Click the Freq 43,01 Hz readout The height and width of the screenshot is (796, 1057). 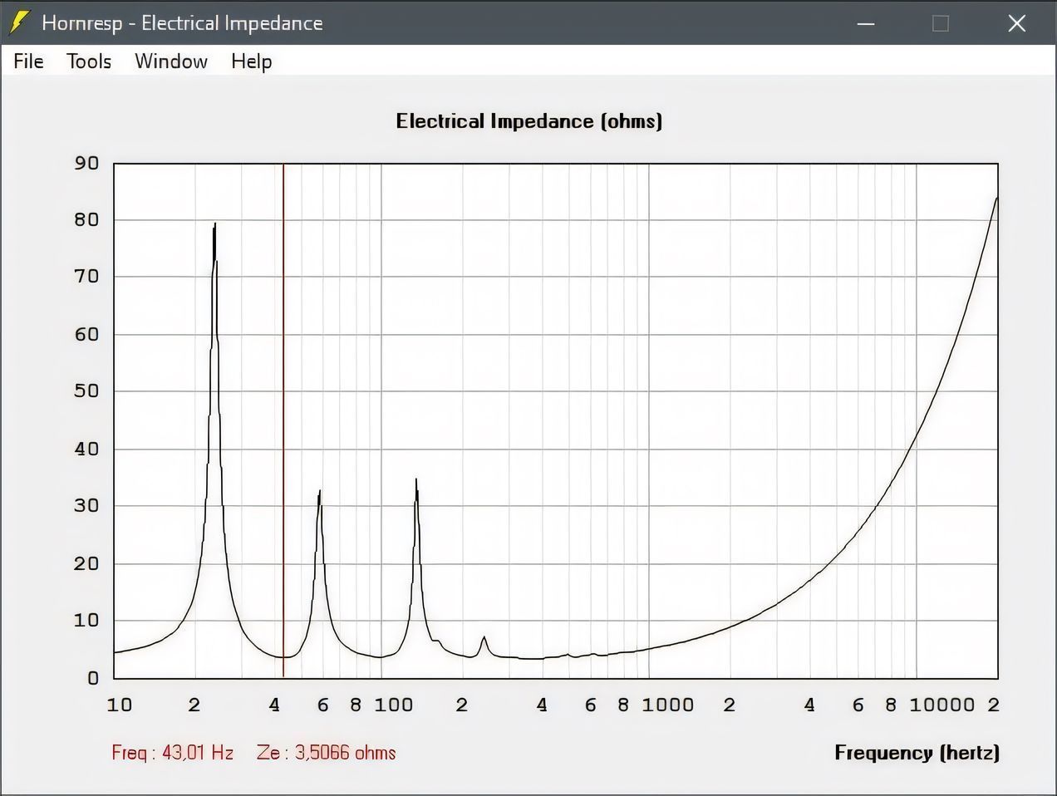pos(172,753)
